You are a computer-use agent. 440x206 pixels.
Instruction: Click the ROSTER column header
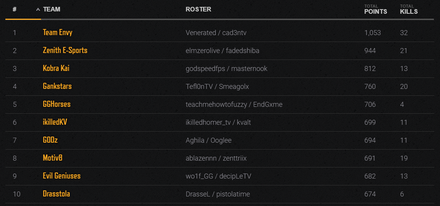pos(198,9)
